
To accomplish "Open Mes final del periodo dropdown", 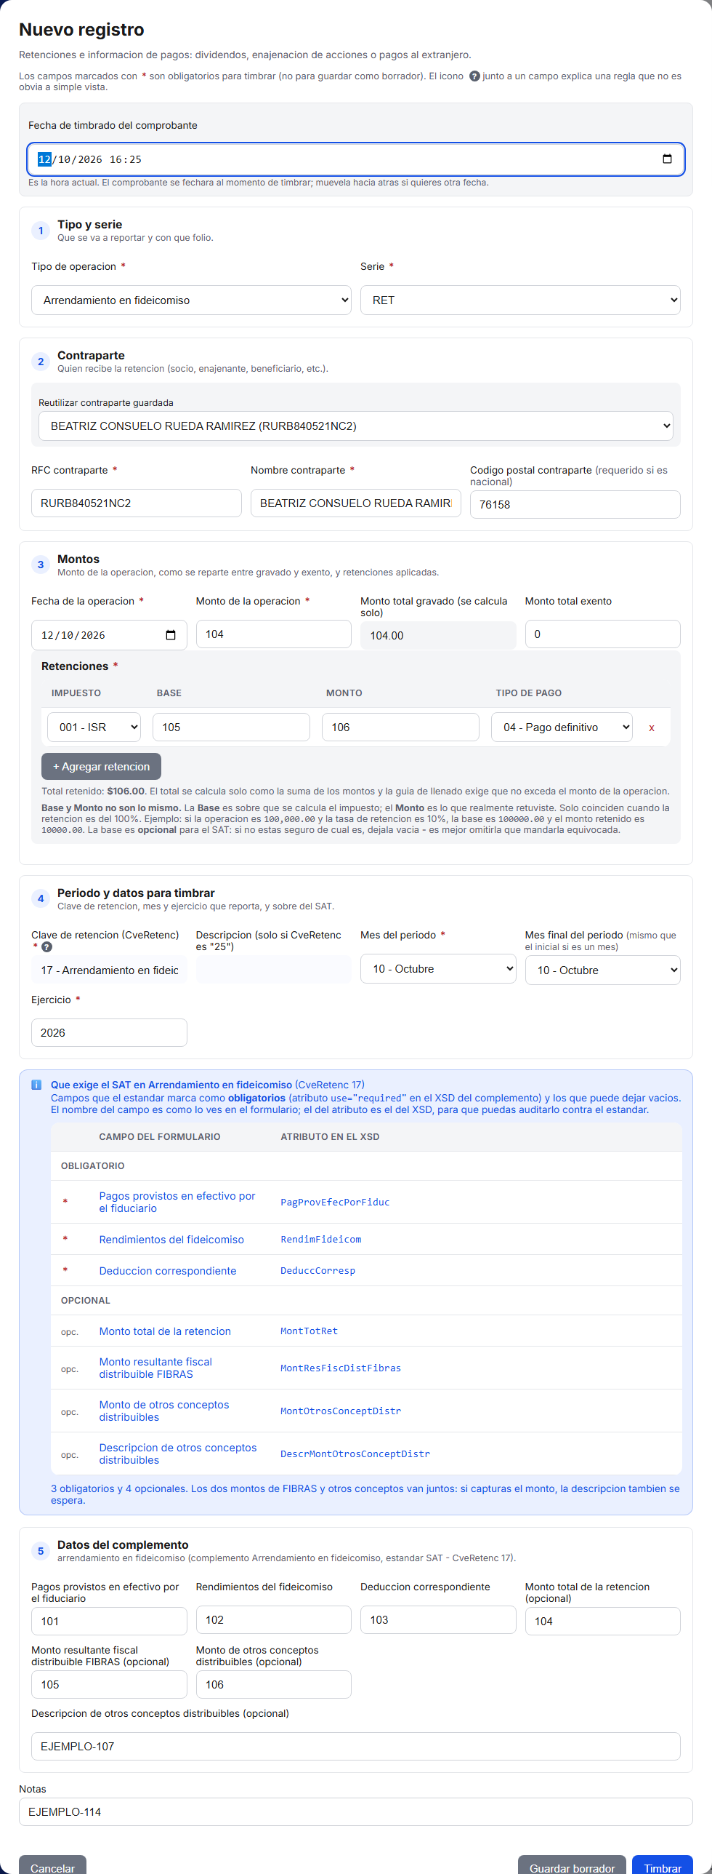I will point(603,970).
